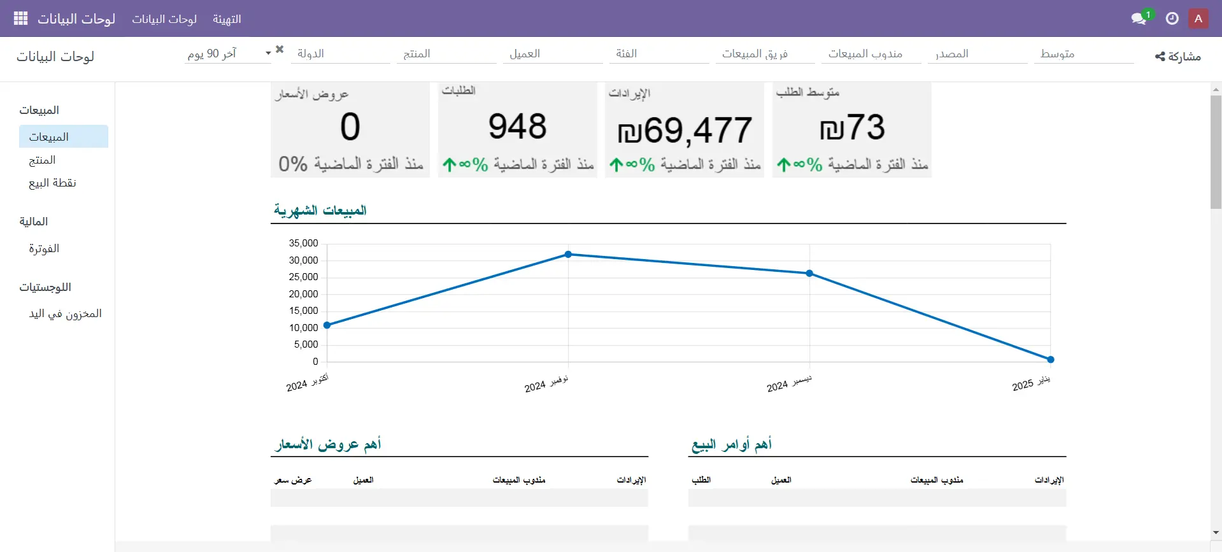Open the conversations chat bubble icon
Viewport: 1222px width, 552px height.
pyautogui.click(x=1139, y=19)
